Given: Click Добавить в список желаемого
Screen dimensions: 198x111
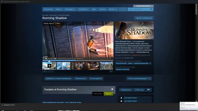Looking at the screenshot, I should pos(58,78).
